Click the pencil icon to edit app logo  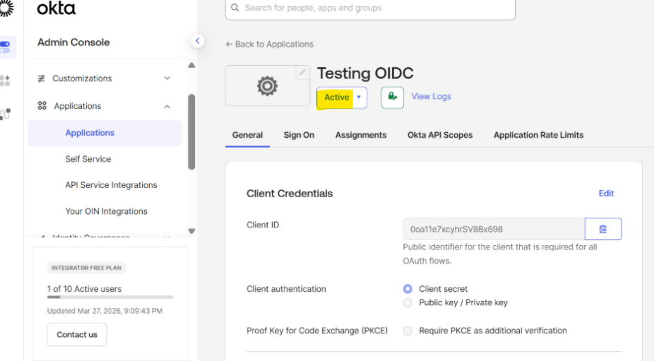[302, 73]
